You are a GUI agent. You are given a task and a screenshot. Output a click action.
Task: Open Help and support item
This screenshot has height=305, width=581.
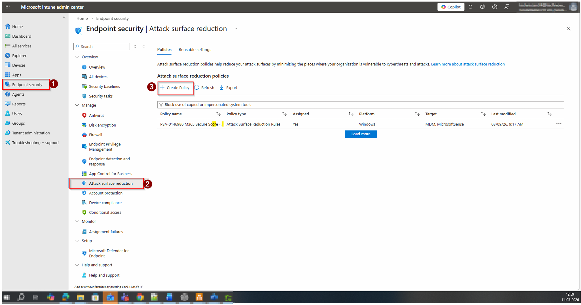click(101, 275)
